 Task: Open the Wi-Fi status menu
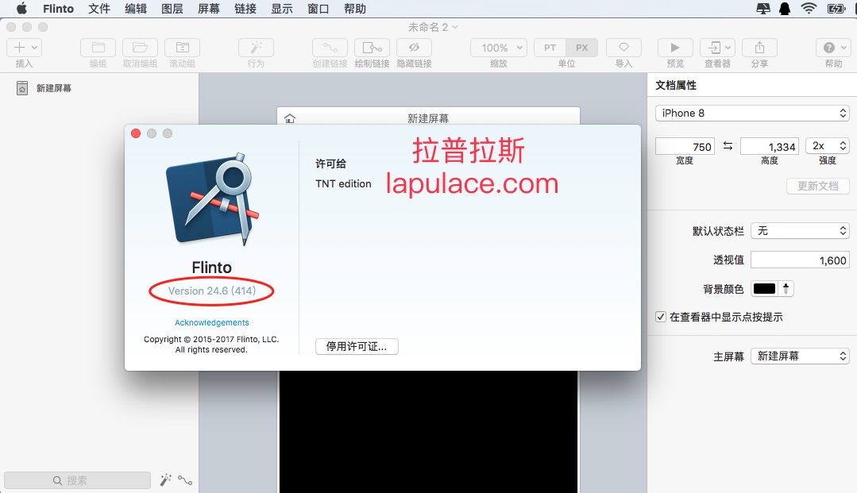pos(809,9)
